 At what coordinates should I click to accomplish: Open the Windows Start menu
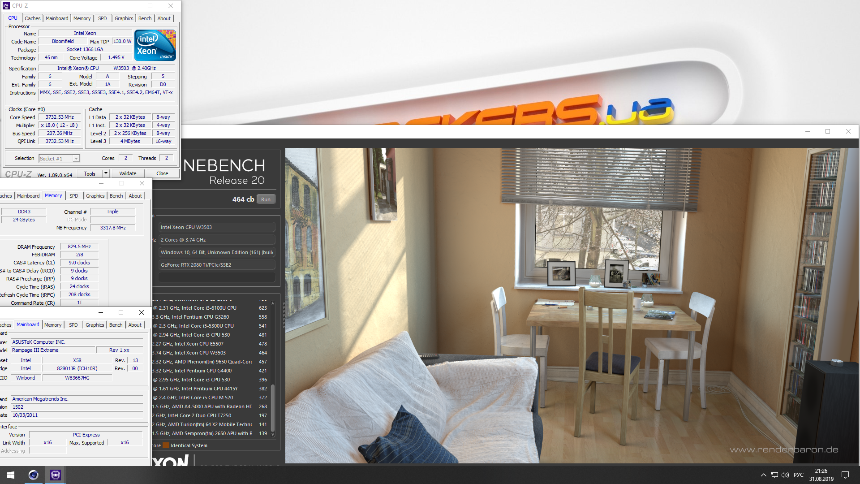[11, 475]
